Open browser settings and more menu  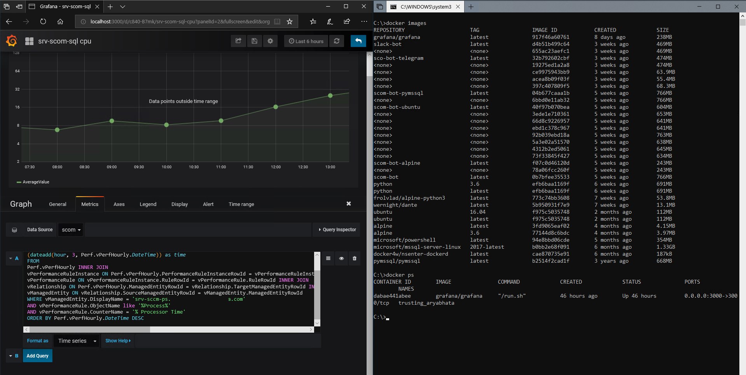[x=364, y=21]
